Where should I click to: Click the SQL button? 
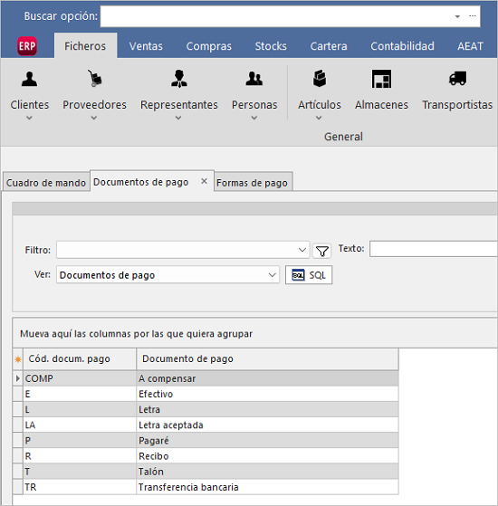309,275
